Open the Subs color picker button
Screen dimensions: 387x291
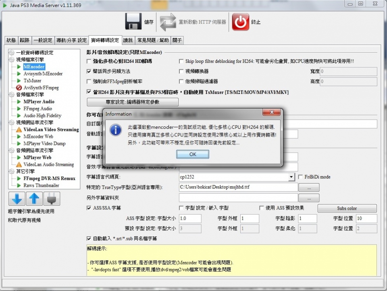click(347, 208)
